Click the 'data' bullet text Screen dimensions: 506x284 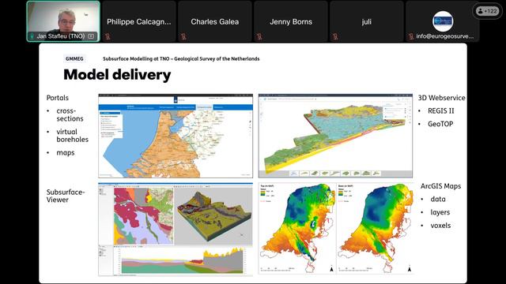tap(438, 200)
